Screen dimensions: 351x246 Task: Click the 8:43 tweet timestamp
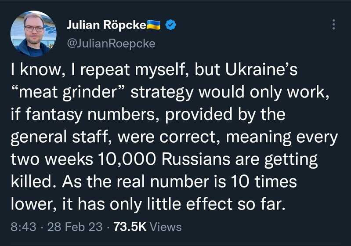pos(23,227)
